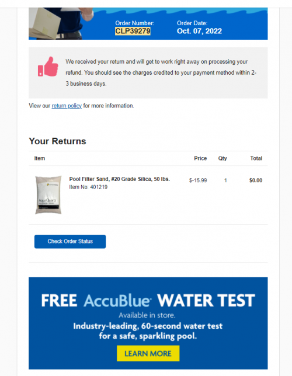The image size is (292, 376).
Task: Click the Total column header
Action: click(x=256, y=158)
